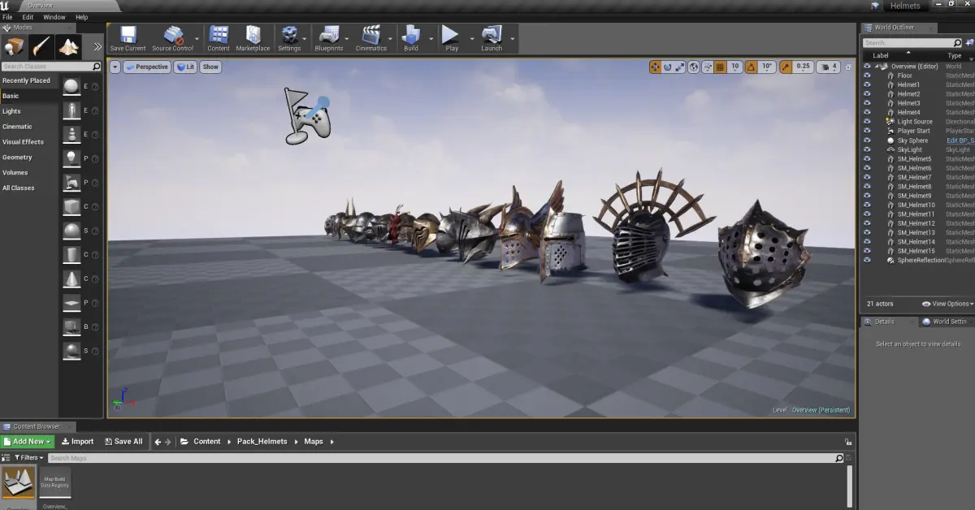Open rotation snap 10° dropdown
The image size is (975, 510).
click(767, 67)
